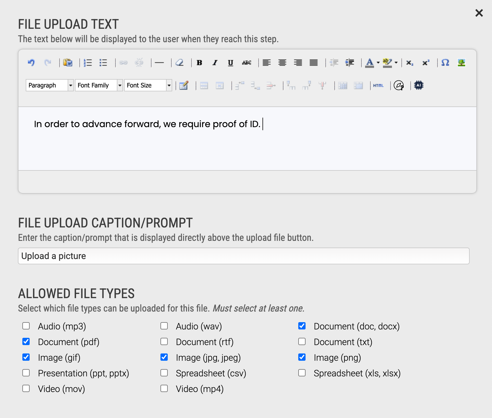Screen dimensions: 492x418
Task: Insert a special character with omega icon
Action: click(445, 63)
